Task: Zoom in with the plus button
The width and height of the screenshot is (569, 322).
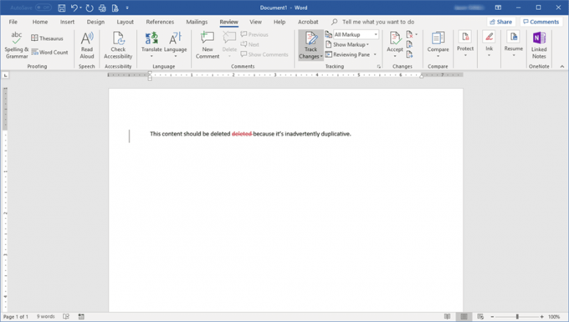Action: tap(541, 316)
